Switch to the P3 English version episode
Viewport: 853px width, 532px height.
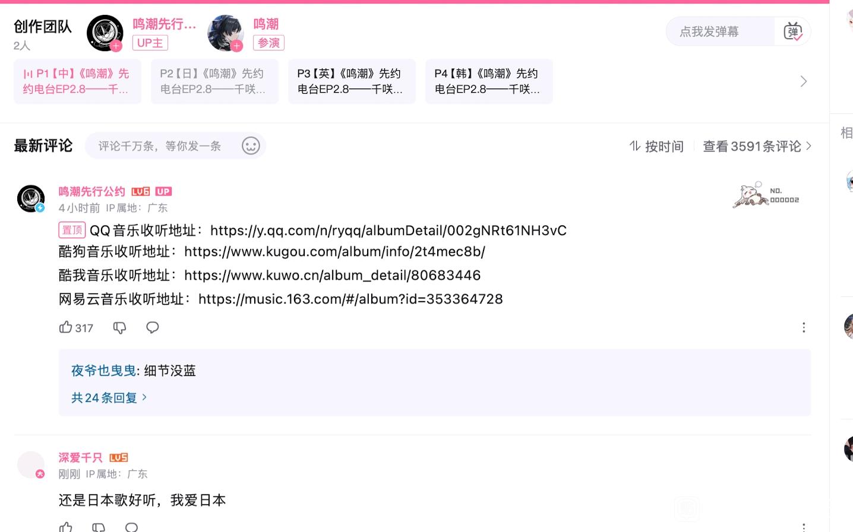pos(352,81)
